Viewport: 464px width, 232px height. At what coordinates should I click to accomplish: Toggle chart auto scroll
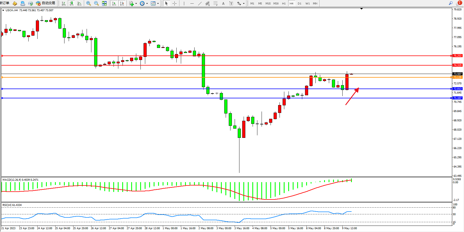[x=114, y=3]
